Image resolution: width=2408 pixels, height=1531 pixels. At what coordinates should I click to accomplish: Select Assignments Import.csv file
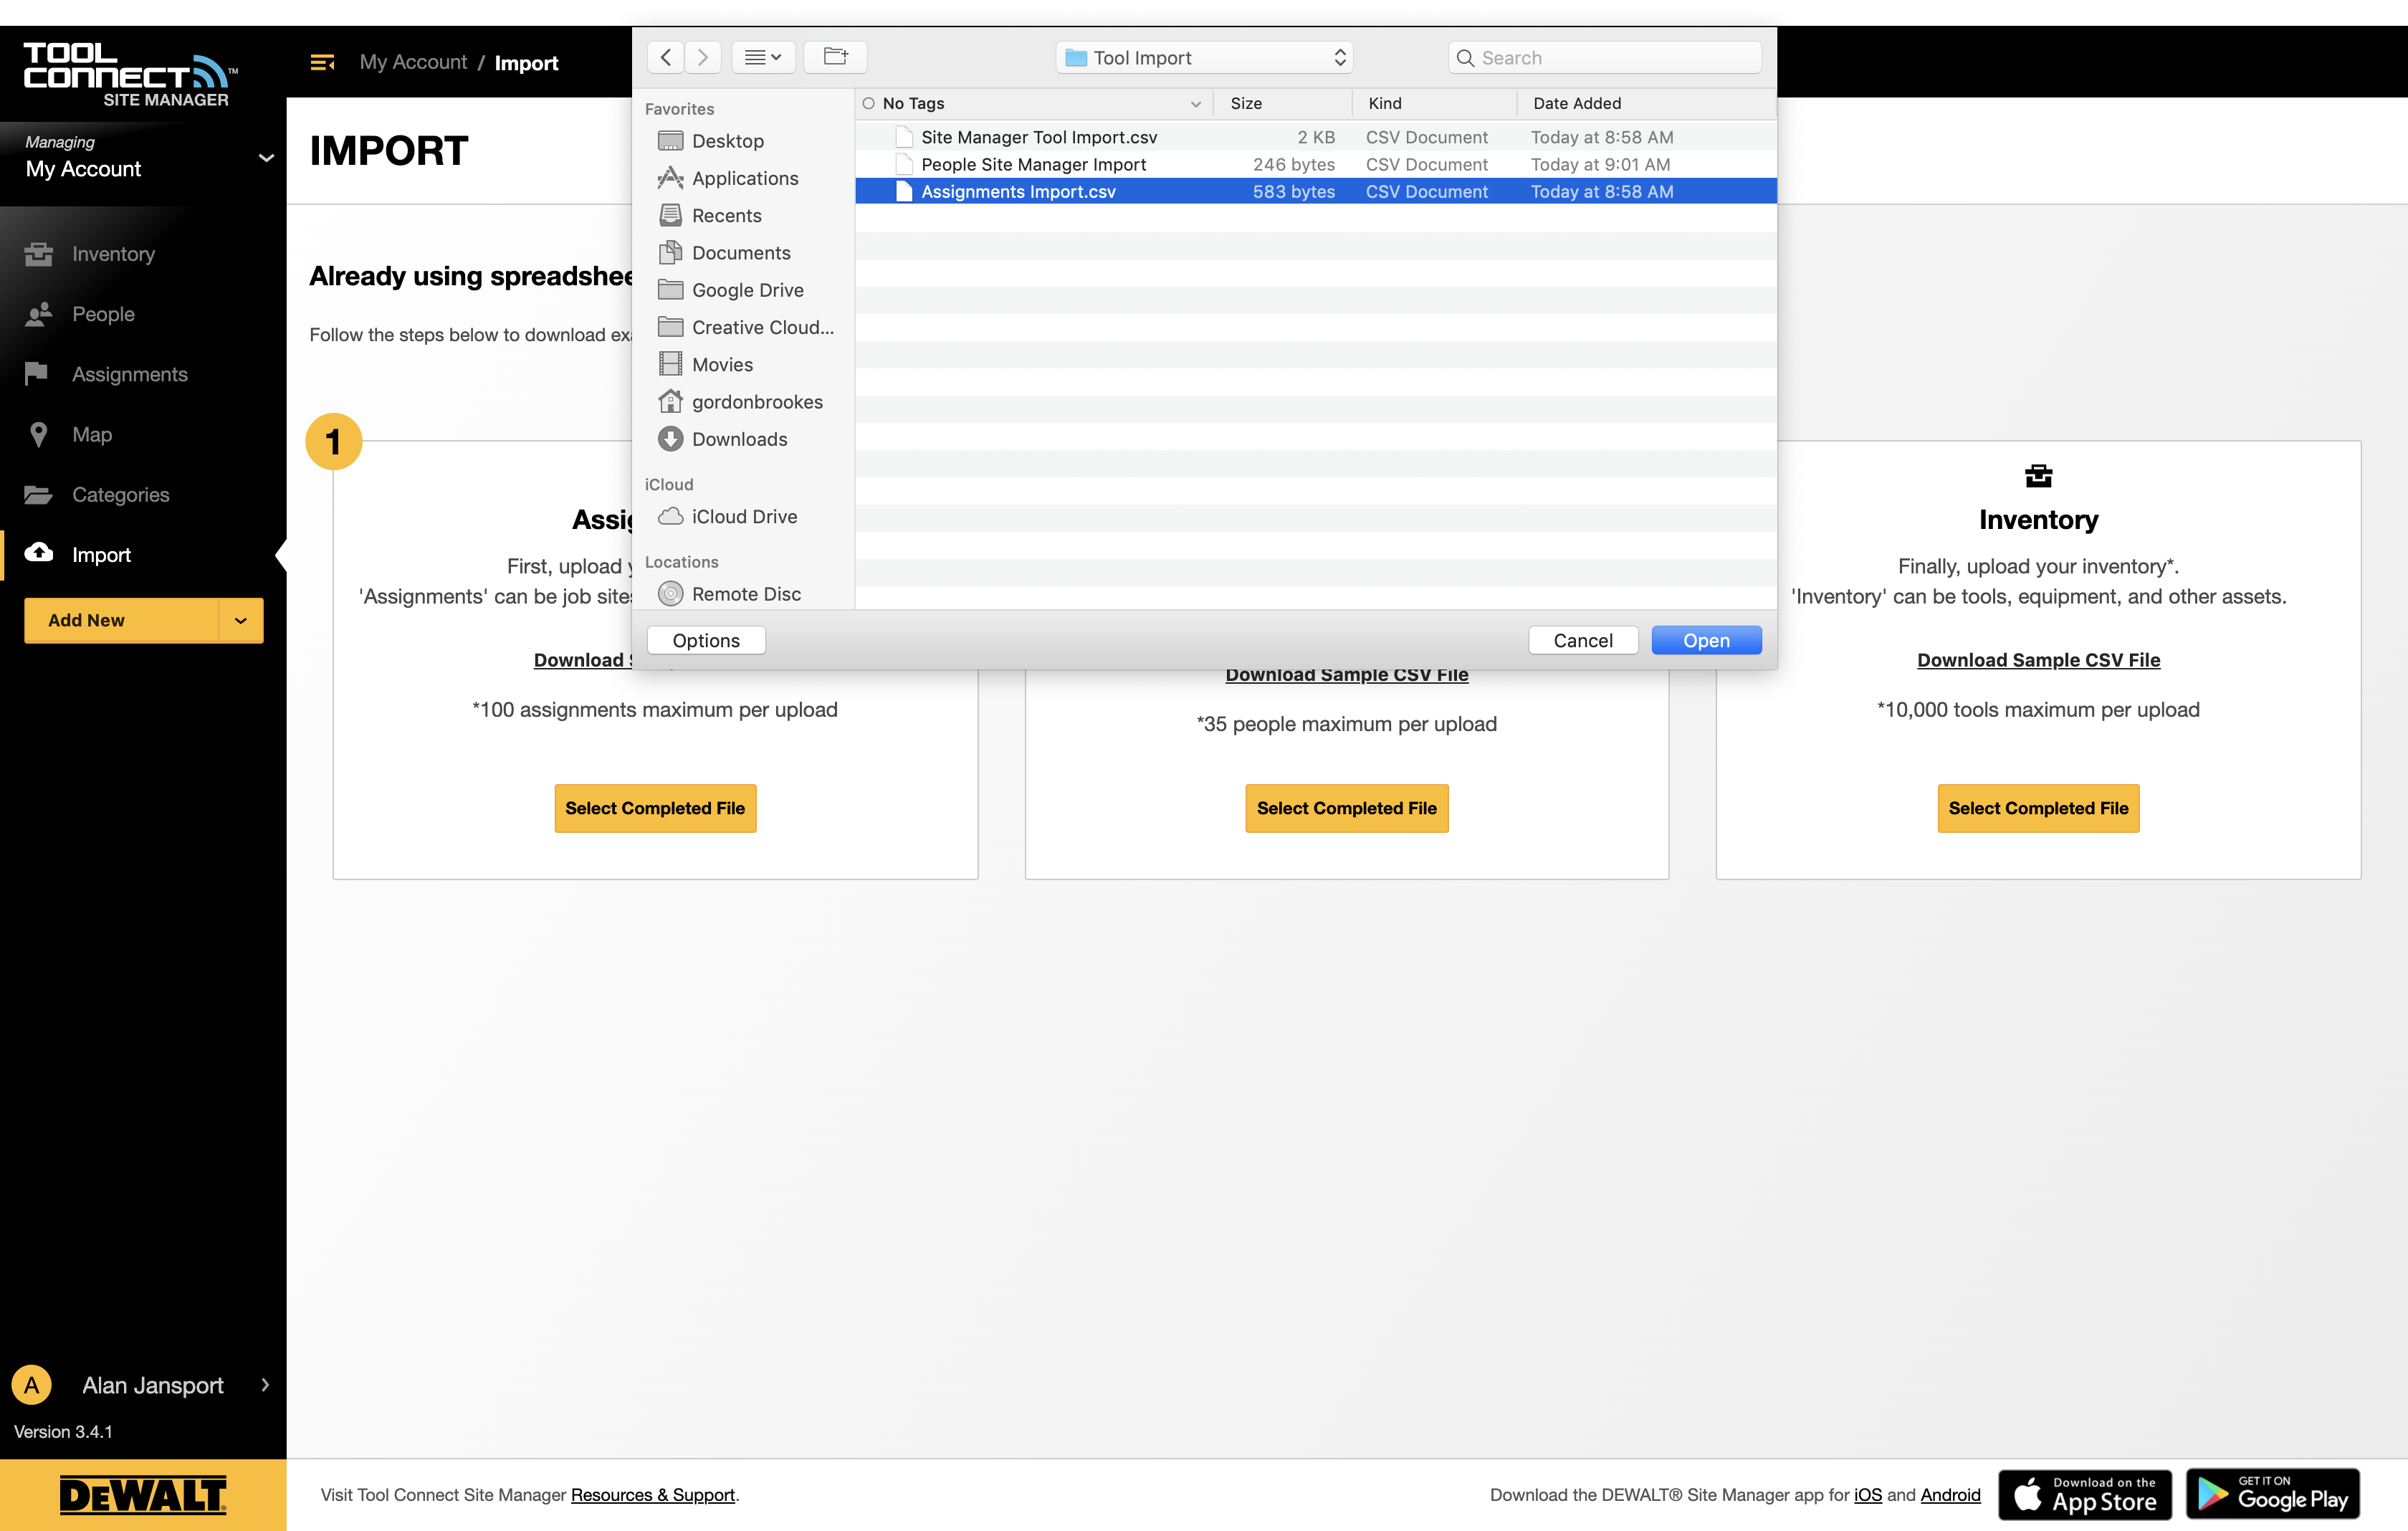coord(1316,191)
